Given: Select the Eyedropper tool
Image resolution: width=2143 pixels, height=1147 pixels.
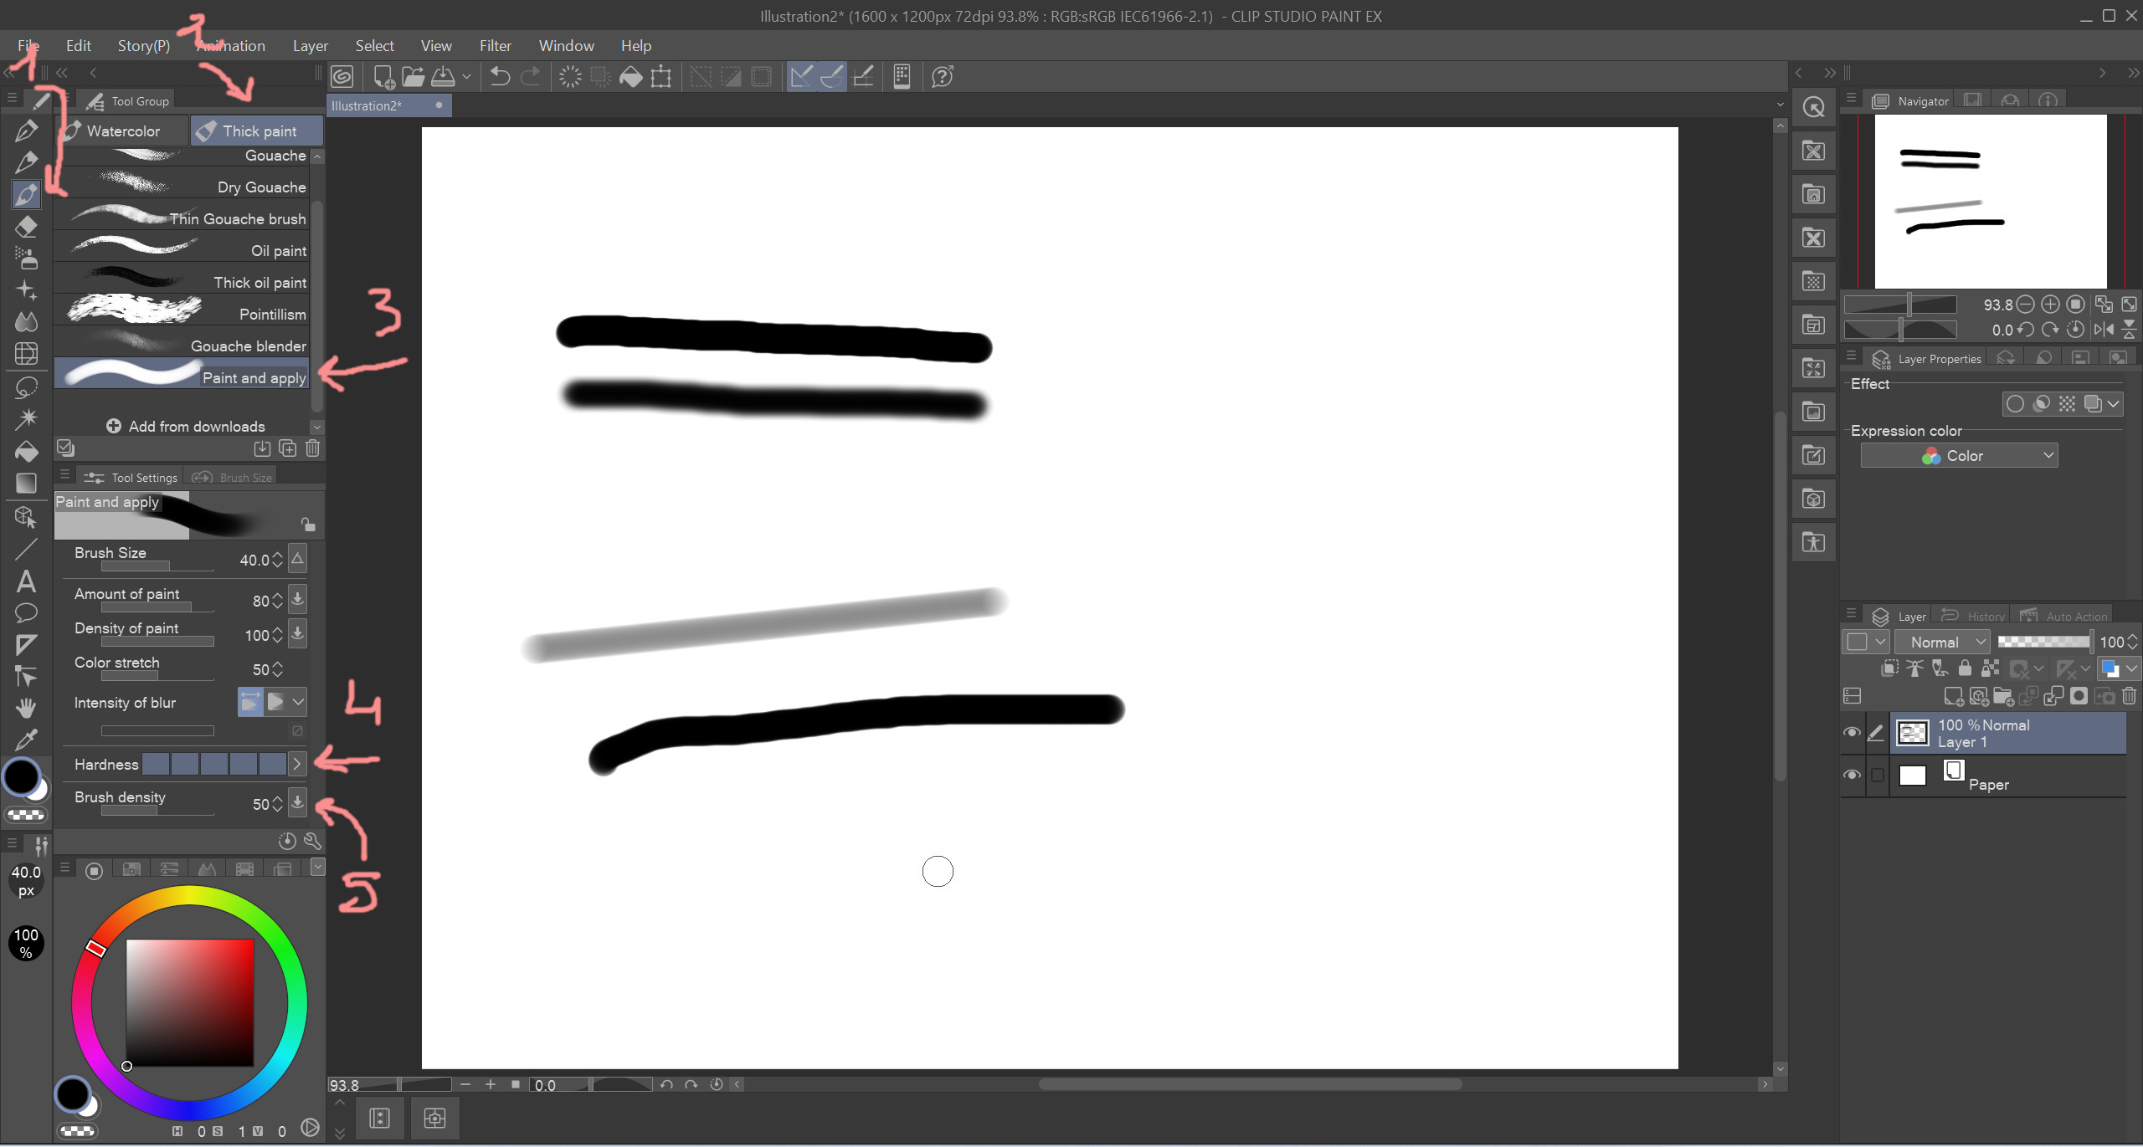Looking at the screenshot, I should tap(26, 740).
